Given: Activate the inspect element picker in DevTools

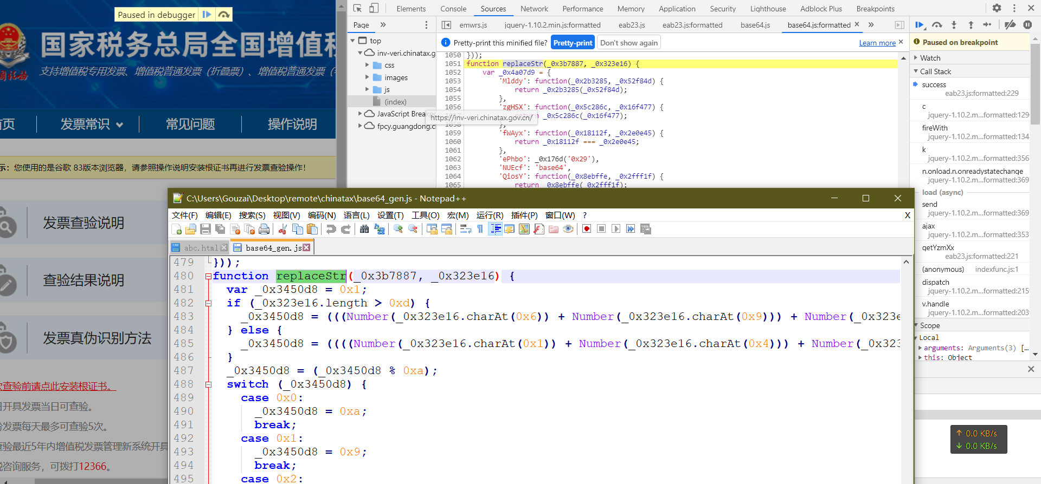Looking at the screenshot, I should point(357,8).
